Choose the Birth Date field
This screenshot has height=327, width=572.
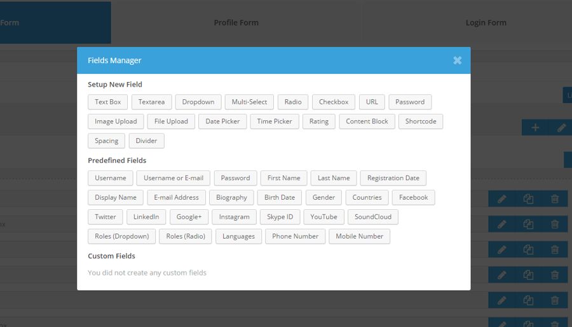click(280, 197)
